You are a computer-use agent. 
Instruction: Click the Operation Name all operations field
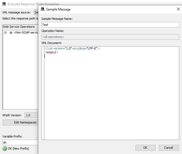[x=110, y=37]
